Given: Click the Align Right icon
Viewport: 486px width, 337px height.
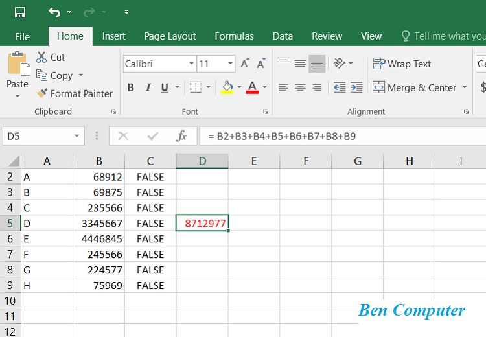Looking at the screenshot, I should 317,87.
